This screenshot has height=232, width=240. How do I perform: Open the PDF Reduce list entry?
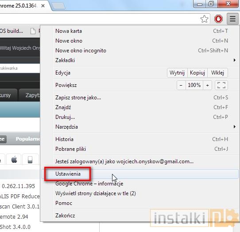[x=20, y=196]
